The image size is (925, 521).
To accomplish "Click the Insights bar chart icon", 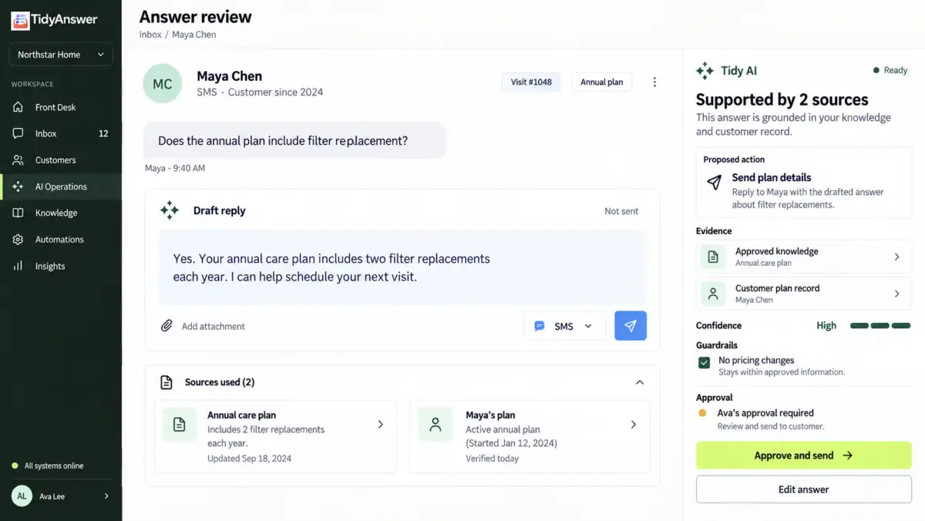I will [x=18, y=266].
